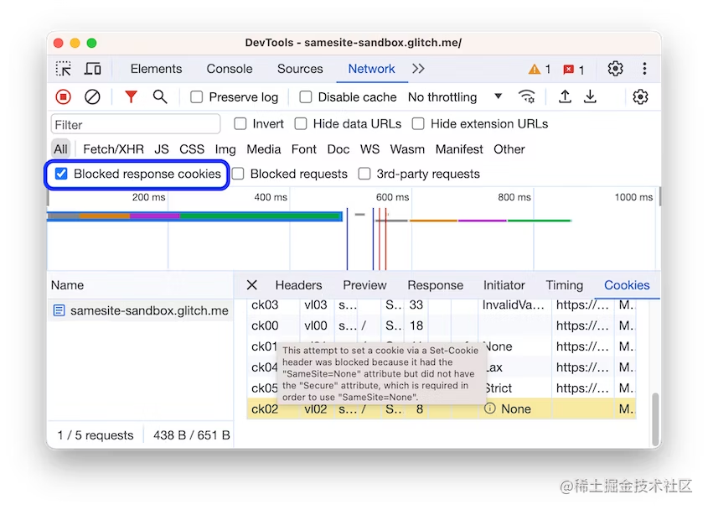708x510 pixels.
Task: Open the No throttling dropdown
Action: pos(455,97)
